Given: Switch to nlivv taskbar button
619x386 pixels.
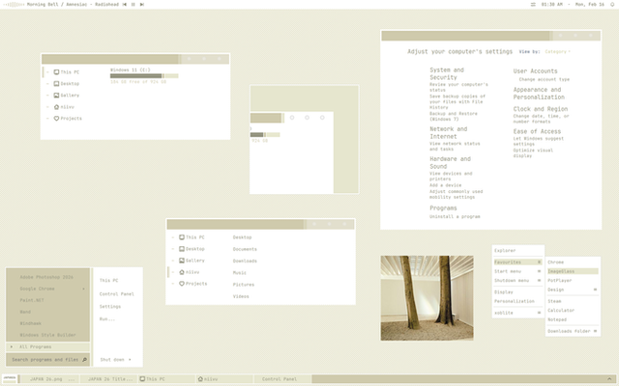Looking at the screenshot, I should 224,379.
